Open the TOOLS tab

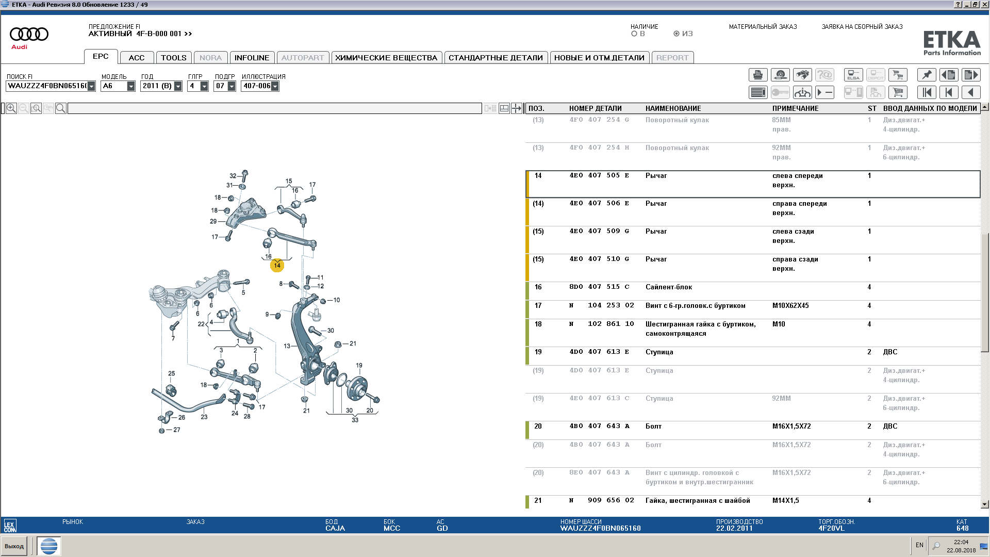pos(174,58)
